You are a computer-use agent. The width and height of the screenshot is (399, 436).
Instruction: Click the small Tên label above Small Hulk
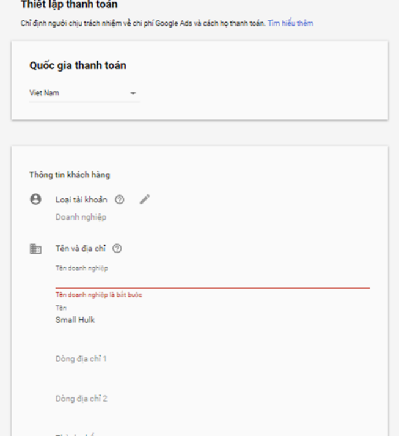61,308
